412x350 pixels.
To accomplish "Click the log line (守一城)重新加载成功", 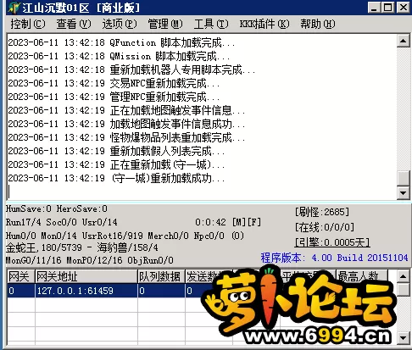I will (116, 178).
